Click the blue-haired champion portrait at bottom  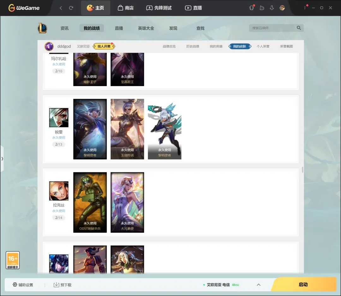(59, 264)
